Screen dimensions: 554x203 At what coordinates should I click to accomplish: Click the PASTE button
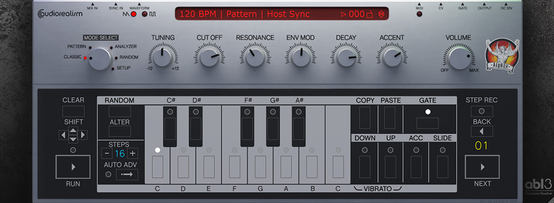click(390, 118)
